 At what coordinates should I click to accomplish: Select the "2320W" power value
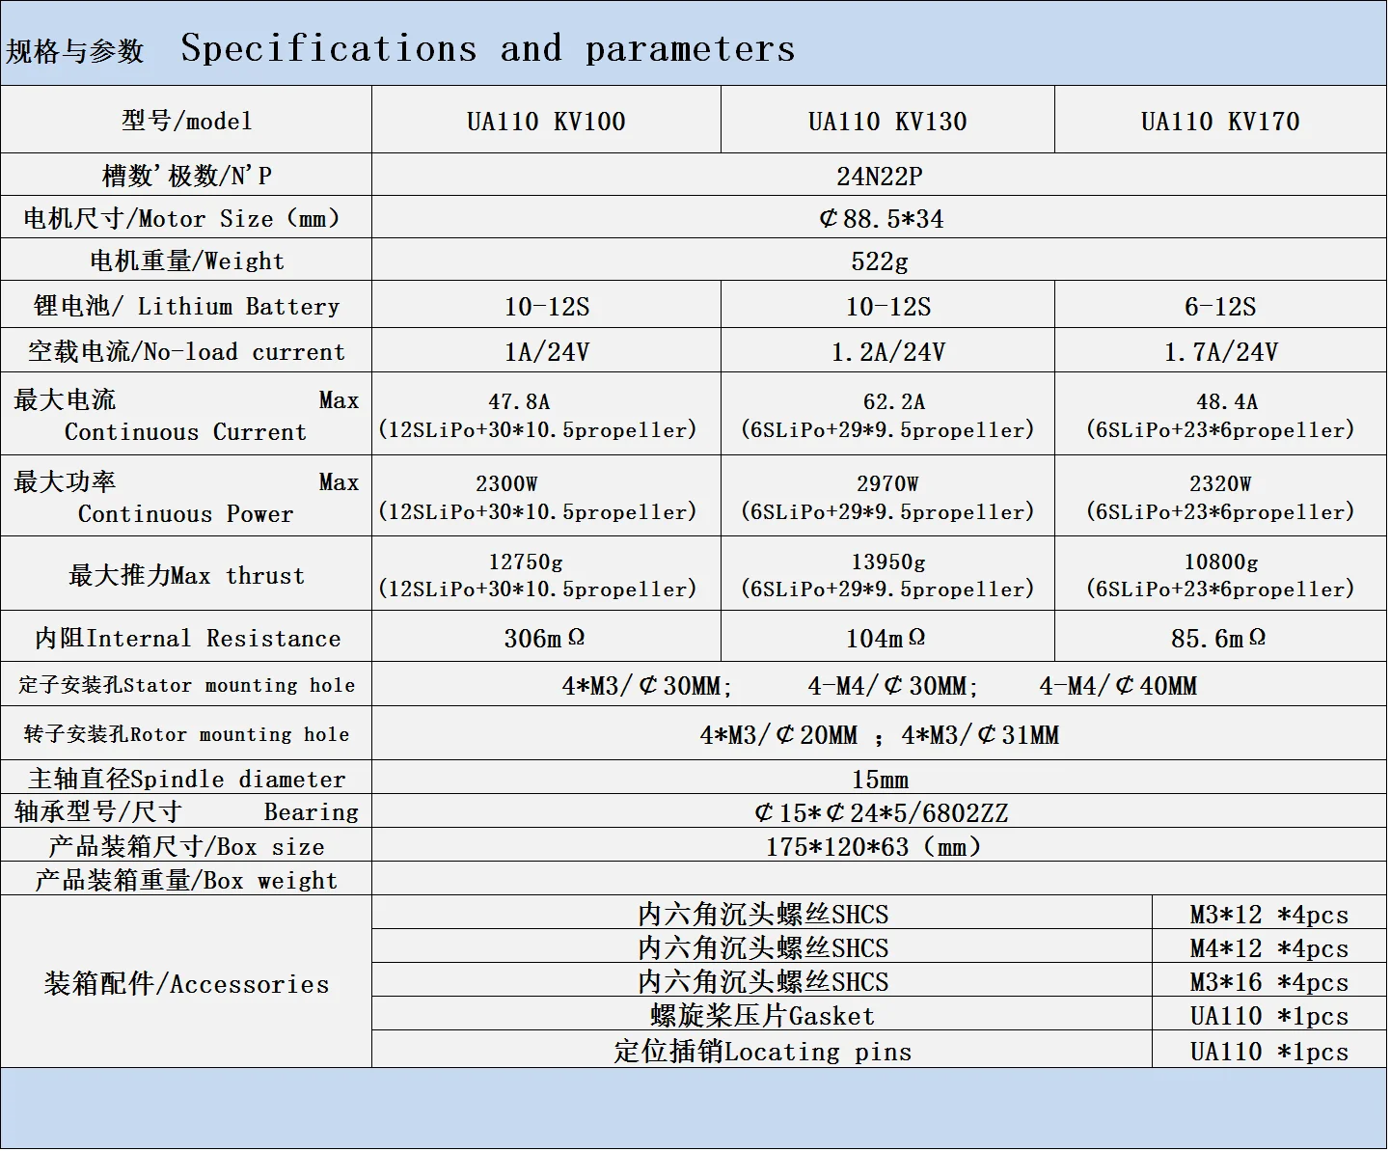[x=1220, y=483]
